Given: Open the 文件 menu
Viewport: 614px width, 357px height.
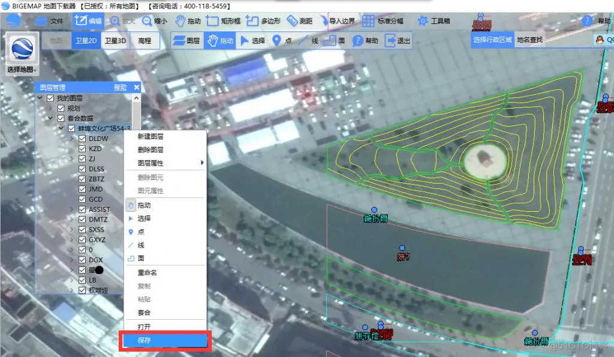Looking at the screenshot, I should pos(53,21).
